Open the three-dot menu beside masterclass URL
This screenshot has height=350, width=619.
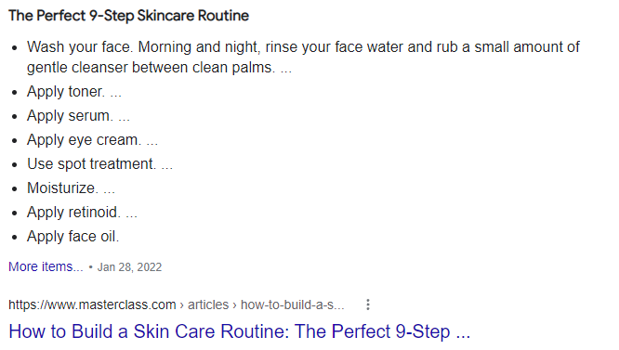[367, 305]
